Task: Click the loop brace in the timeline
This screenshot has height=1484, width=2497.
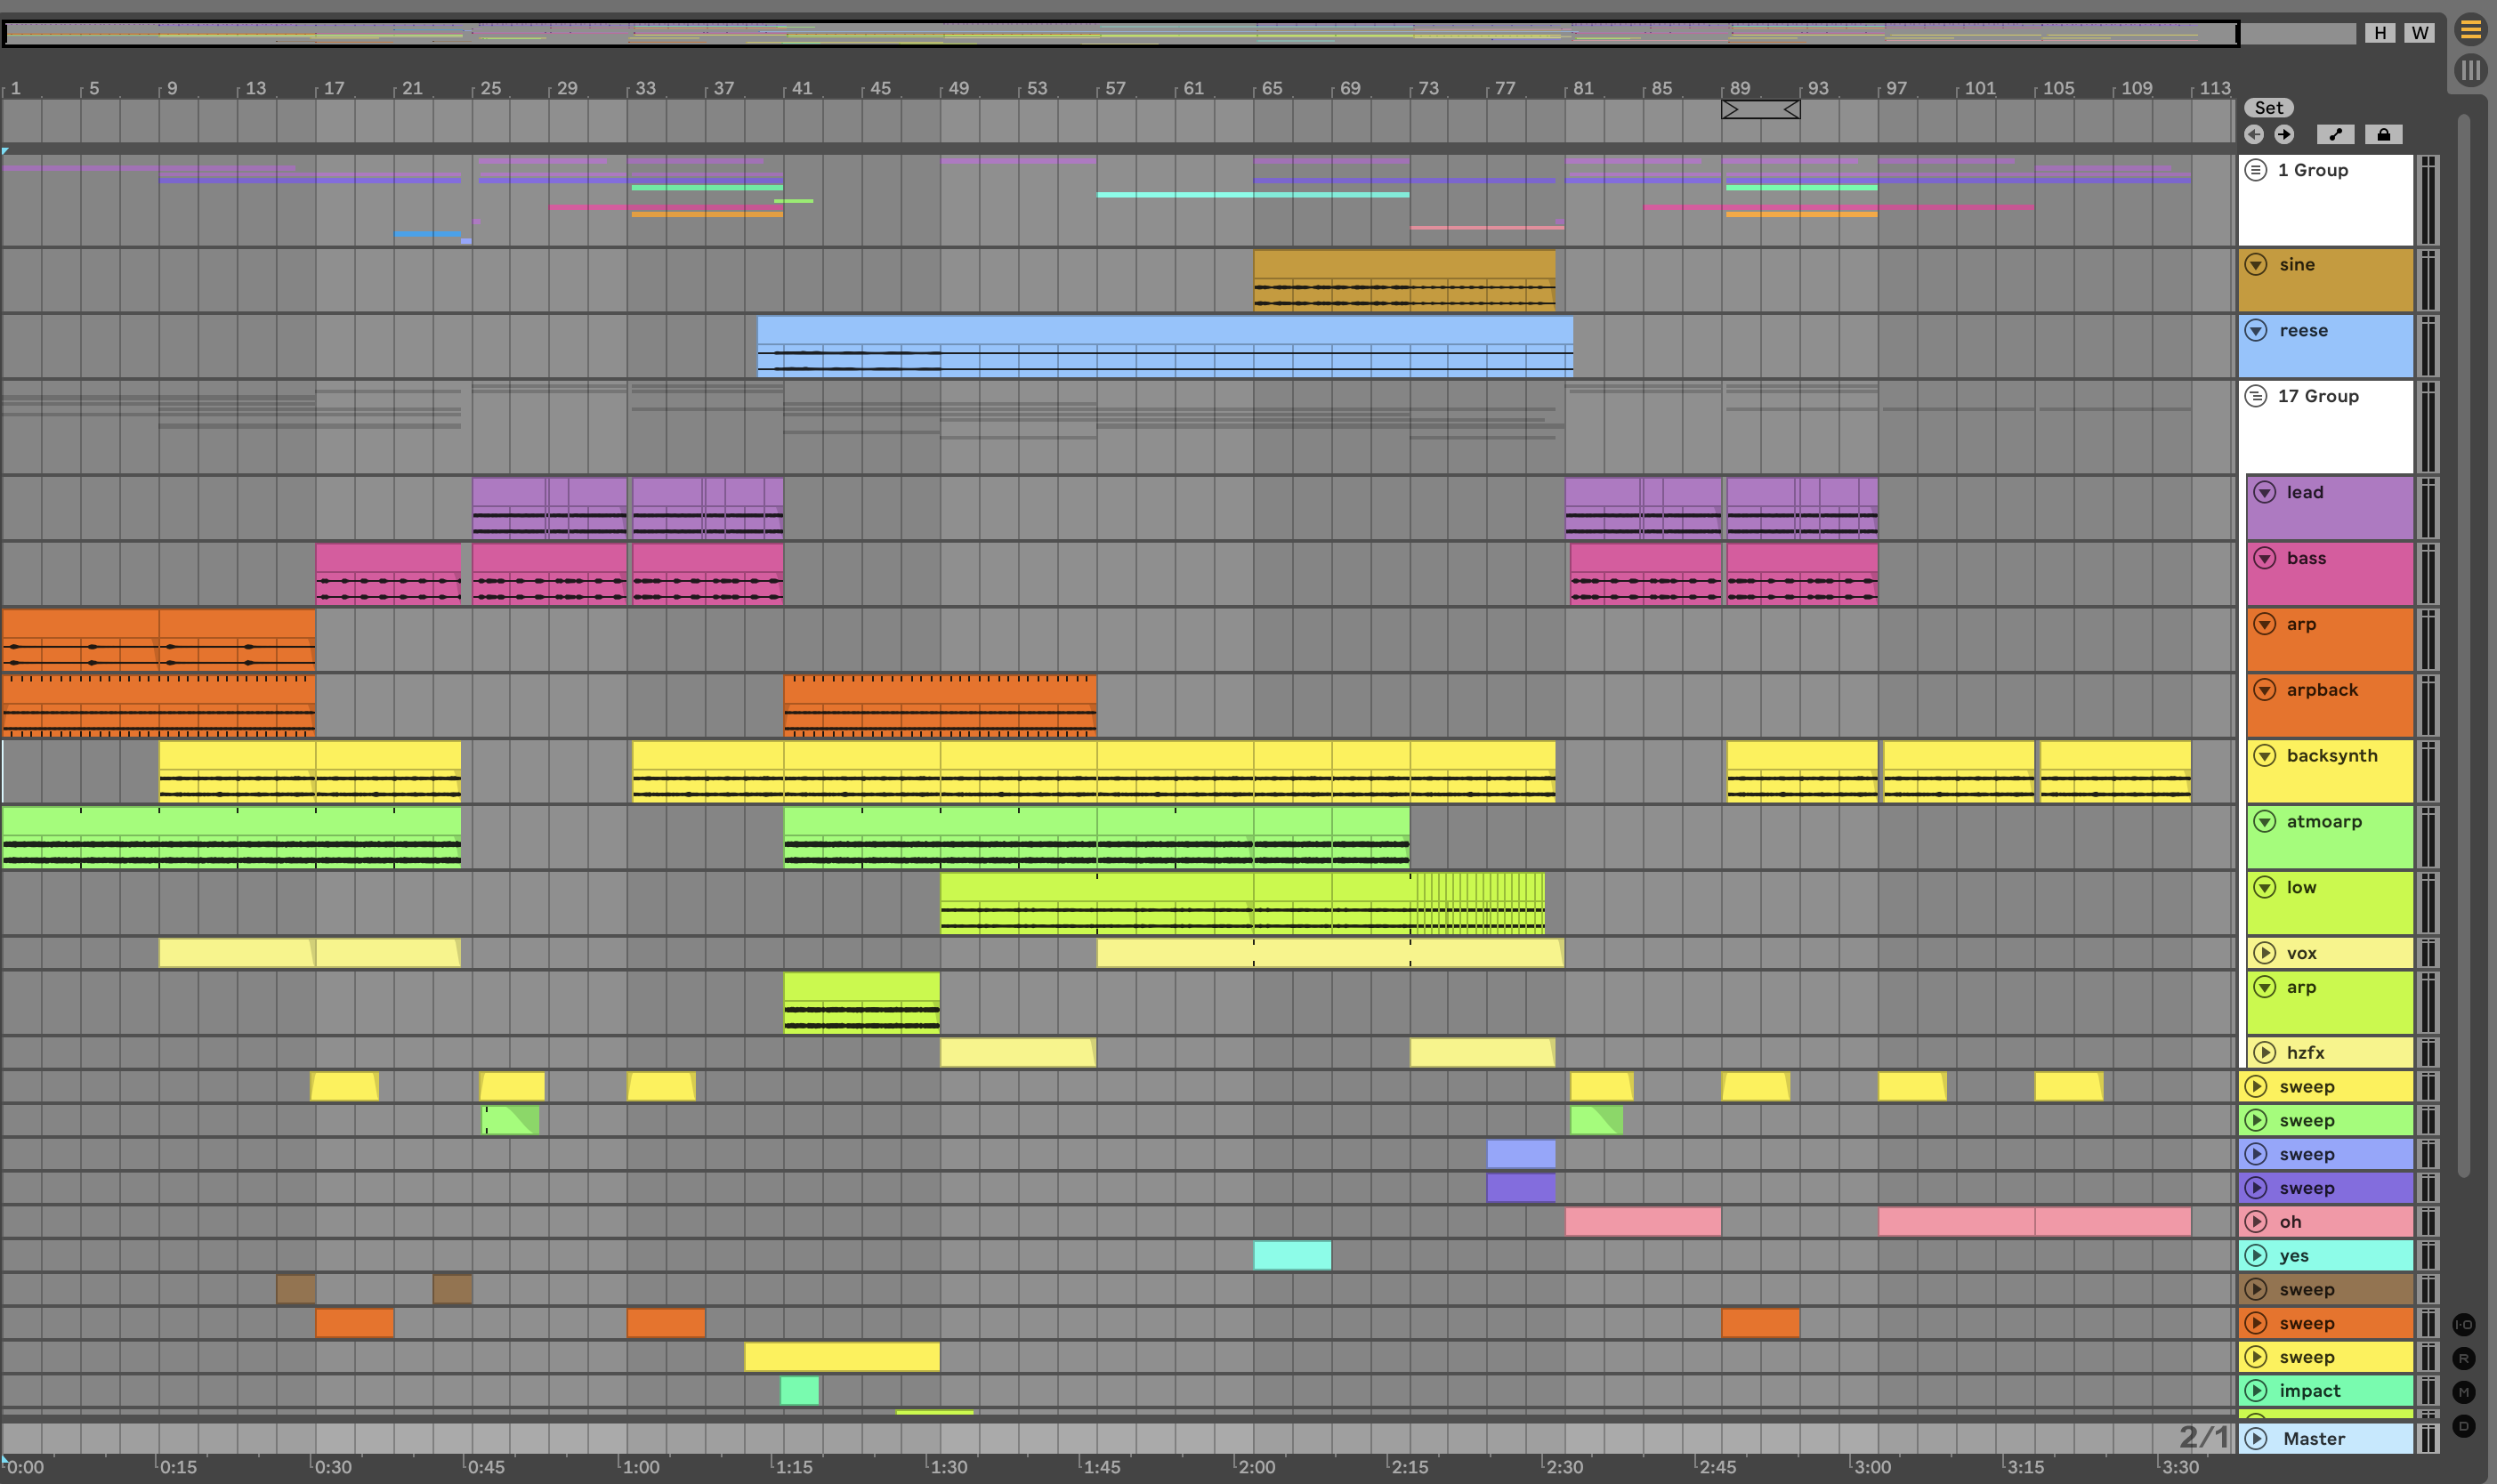Action: pyautogui.click(x=1760, y=109)
